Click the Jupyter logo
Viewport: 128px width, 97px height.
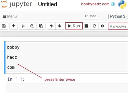17,4
